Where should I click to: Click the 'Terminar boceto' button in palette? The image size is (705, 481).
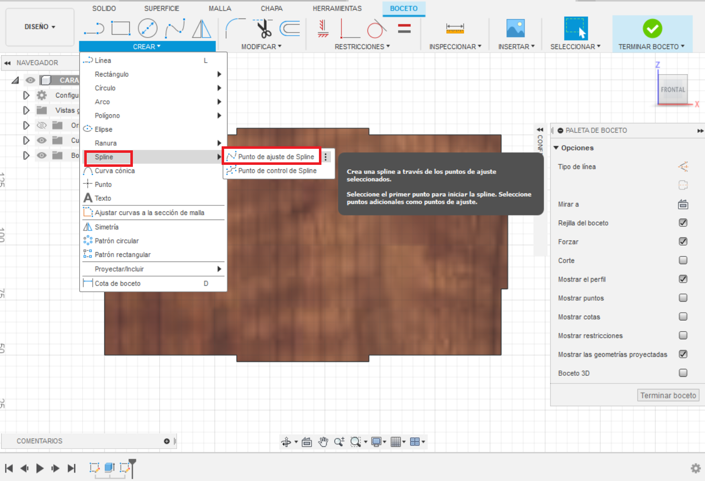tap(668, 395)
